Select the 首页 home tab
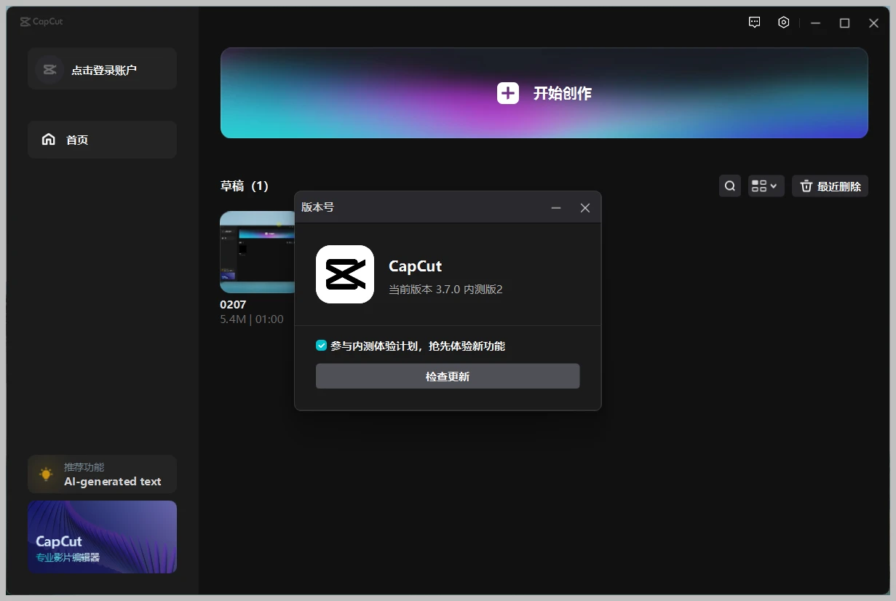 [102, 140]
